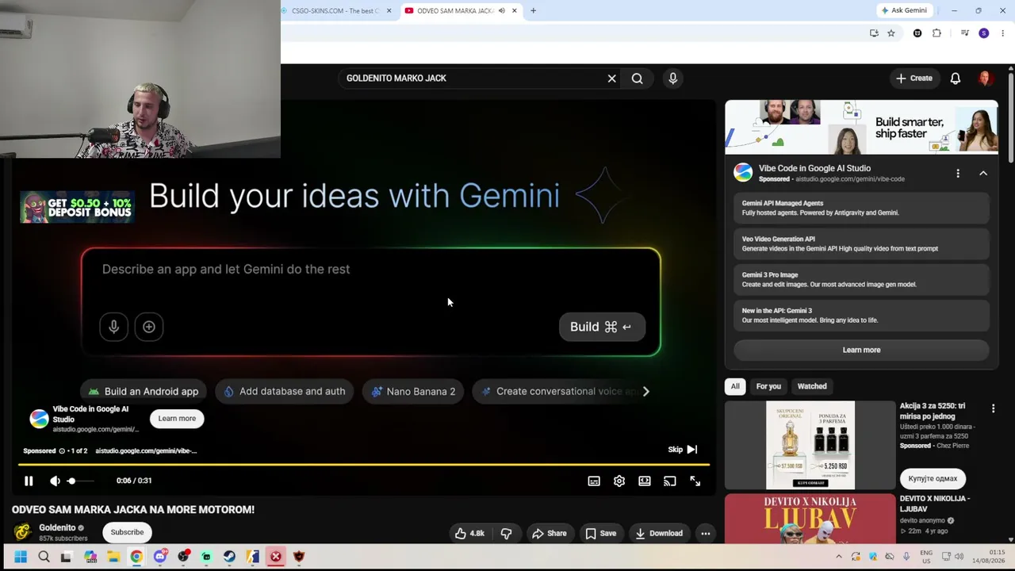Image resolution: width=1015 pixels, height=571 pixels.
Task: Start voice search with the microphone
Action: 673,79
